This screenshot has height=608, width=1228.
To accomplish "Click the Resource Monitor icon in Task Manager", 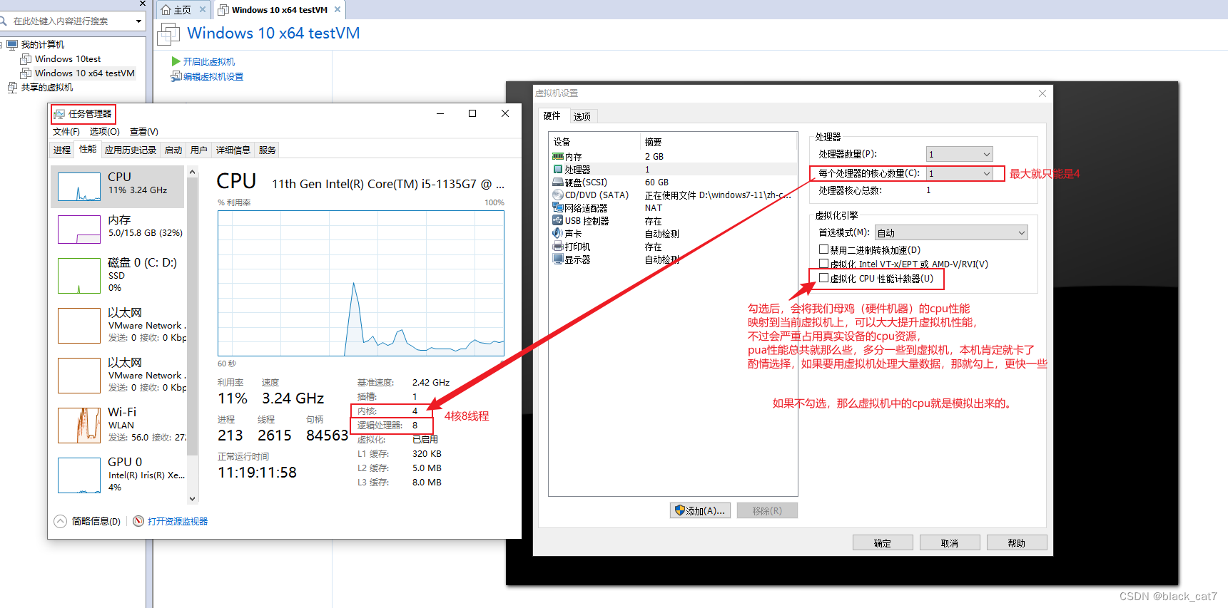I will pyautogui.click(x=138, y=521).
